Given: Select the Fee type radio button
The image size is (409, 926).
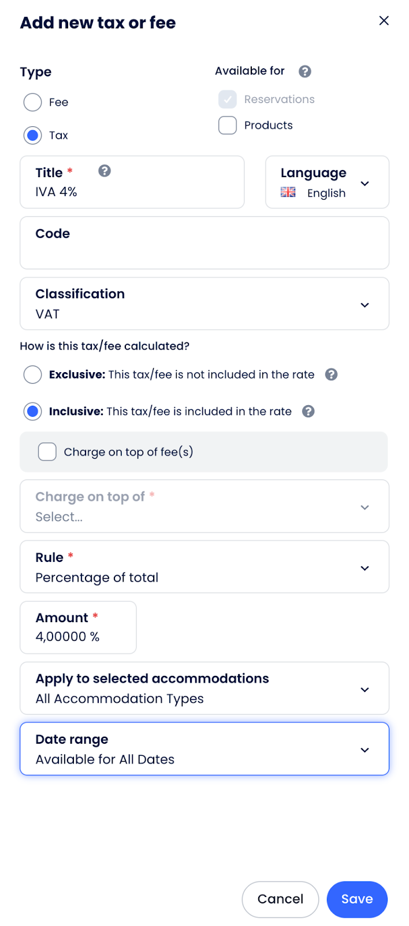Looking at the screenshot, I should (x=33, y=102).
